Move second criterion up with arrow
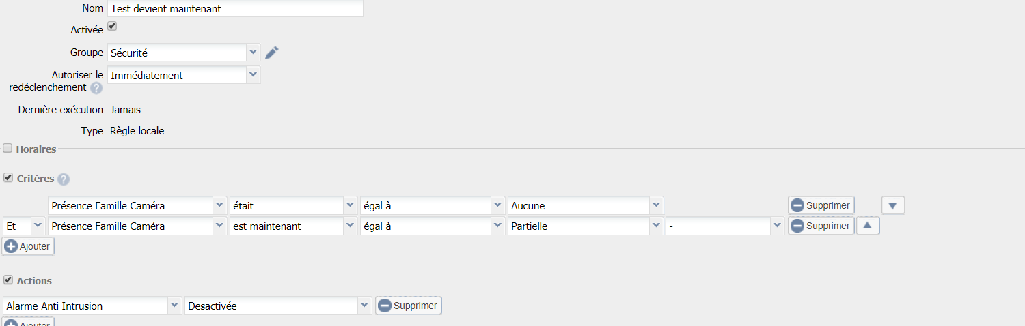Screen dimensions: 1025x326 [868, 226]
